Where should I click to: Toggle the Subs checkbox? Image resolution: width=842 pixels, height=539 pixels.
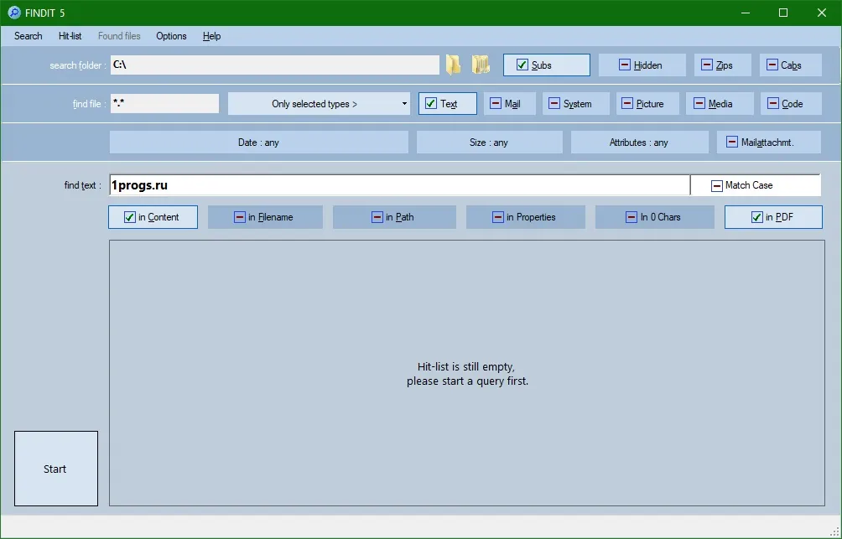pyautogui.click(x=546, y=65)
